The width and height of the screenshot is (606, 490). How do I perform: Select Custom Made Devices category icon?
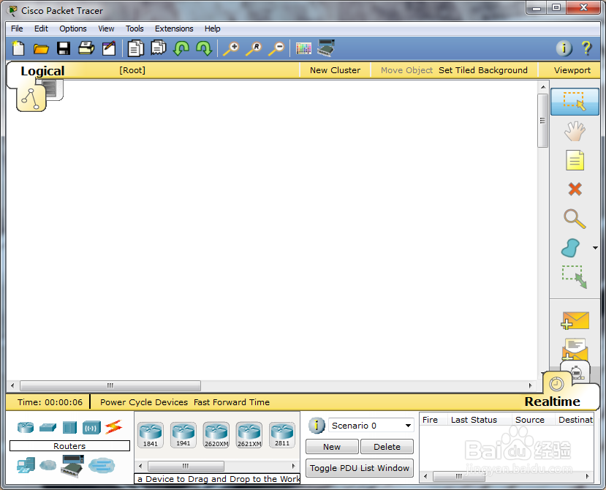tap(72, 466)
